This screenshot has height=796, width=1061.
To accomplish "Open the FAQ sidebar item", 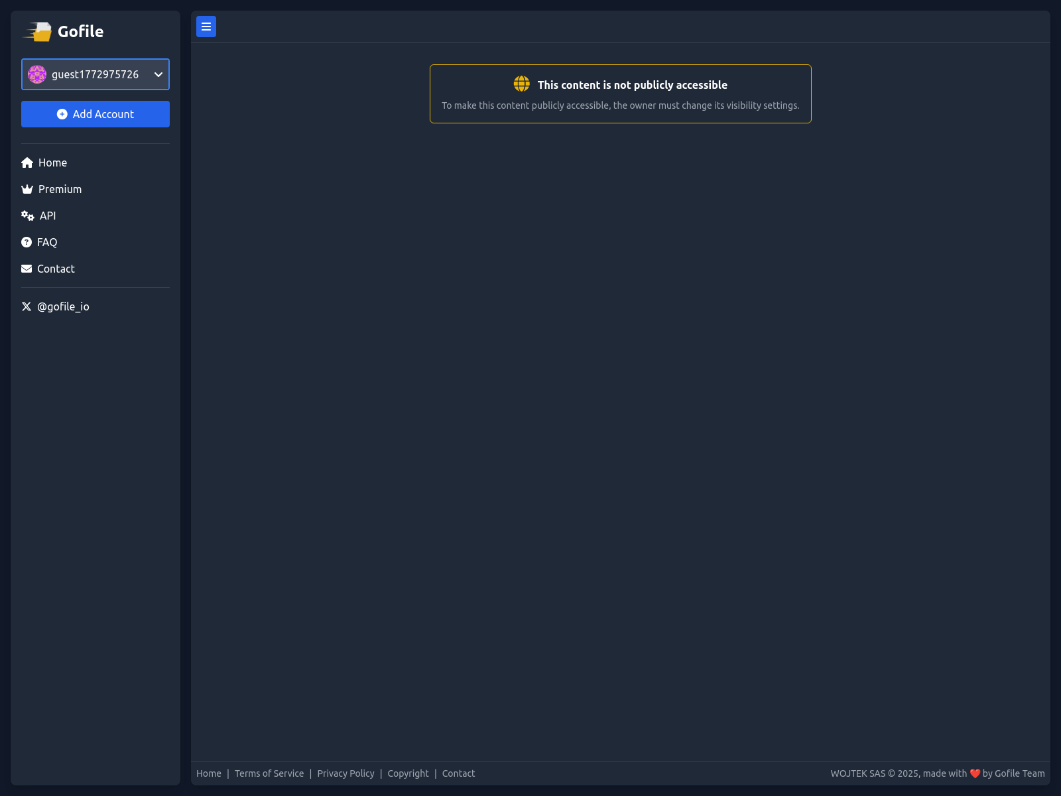I will coord(39,242).
